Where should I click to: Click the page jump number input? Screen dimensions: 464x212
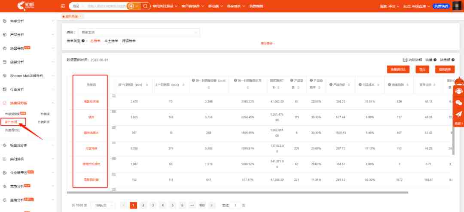point(235,205)
